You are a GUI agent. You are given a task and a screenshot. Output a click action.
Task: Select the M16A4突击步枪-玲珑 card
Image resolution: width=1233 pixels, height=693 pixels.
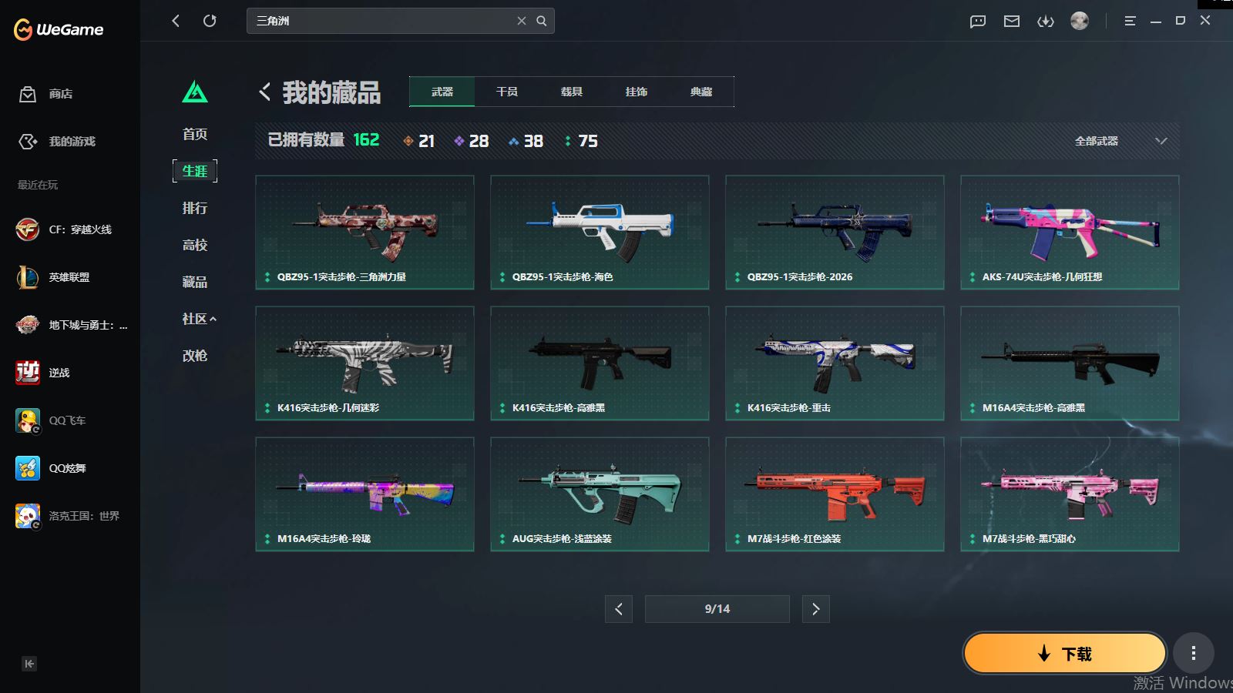point(365,494)
